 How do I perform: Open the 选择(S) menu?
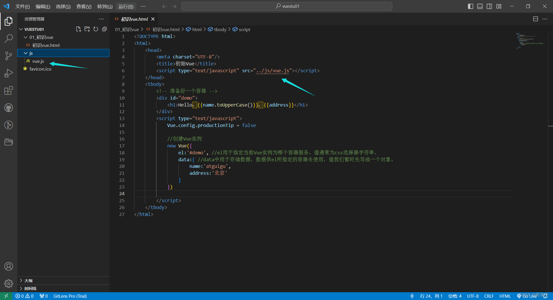tap(63, 6)
